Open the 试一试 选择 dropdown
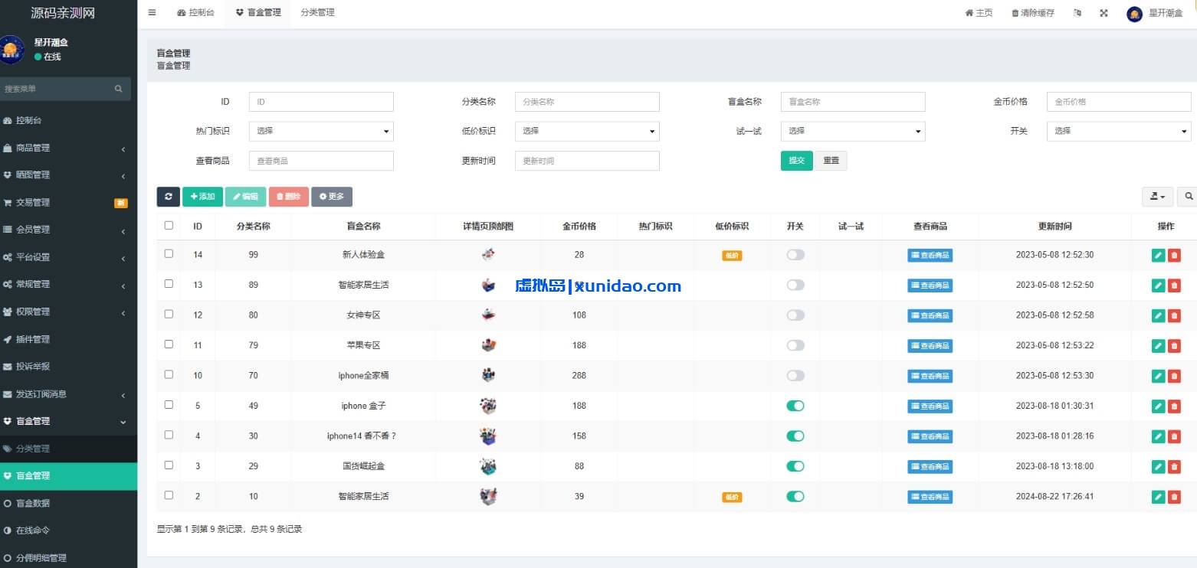The width and height of the screenshot is (1197, 568). (853, 131)
